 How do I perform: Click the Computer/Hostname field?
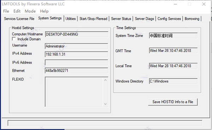(x=77, y=34)
